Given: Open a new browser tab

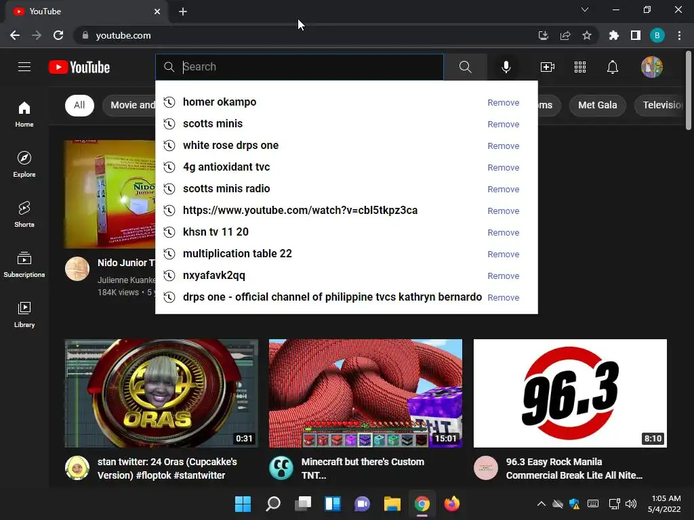Looking at the screenshot, I should [183, 12].
